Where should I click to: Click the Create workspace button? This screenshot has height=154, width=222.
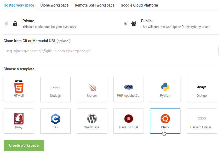coord(24,145)
